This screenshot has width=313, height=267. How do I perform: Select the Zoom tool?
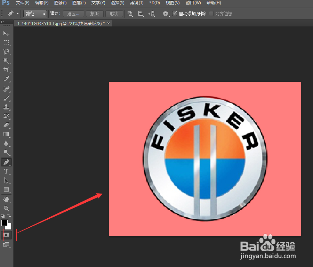[6, 209]
